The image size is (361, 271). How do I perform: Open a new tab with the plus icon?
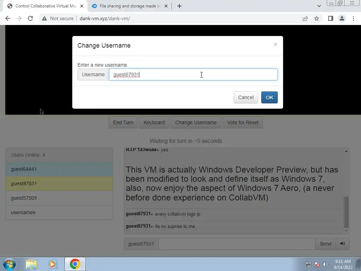point(179,6)
